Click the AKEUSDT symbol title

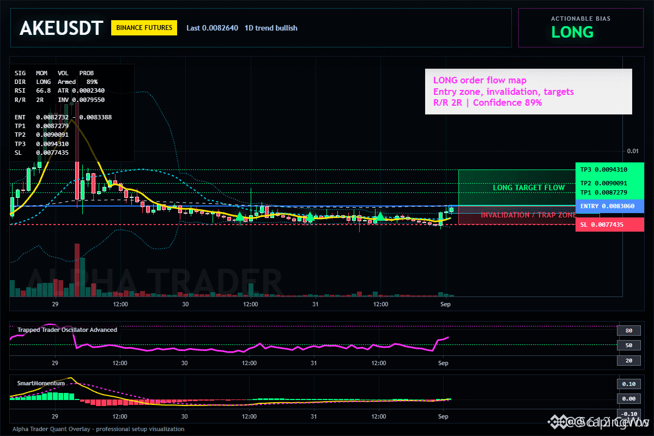coord(61,28)
